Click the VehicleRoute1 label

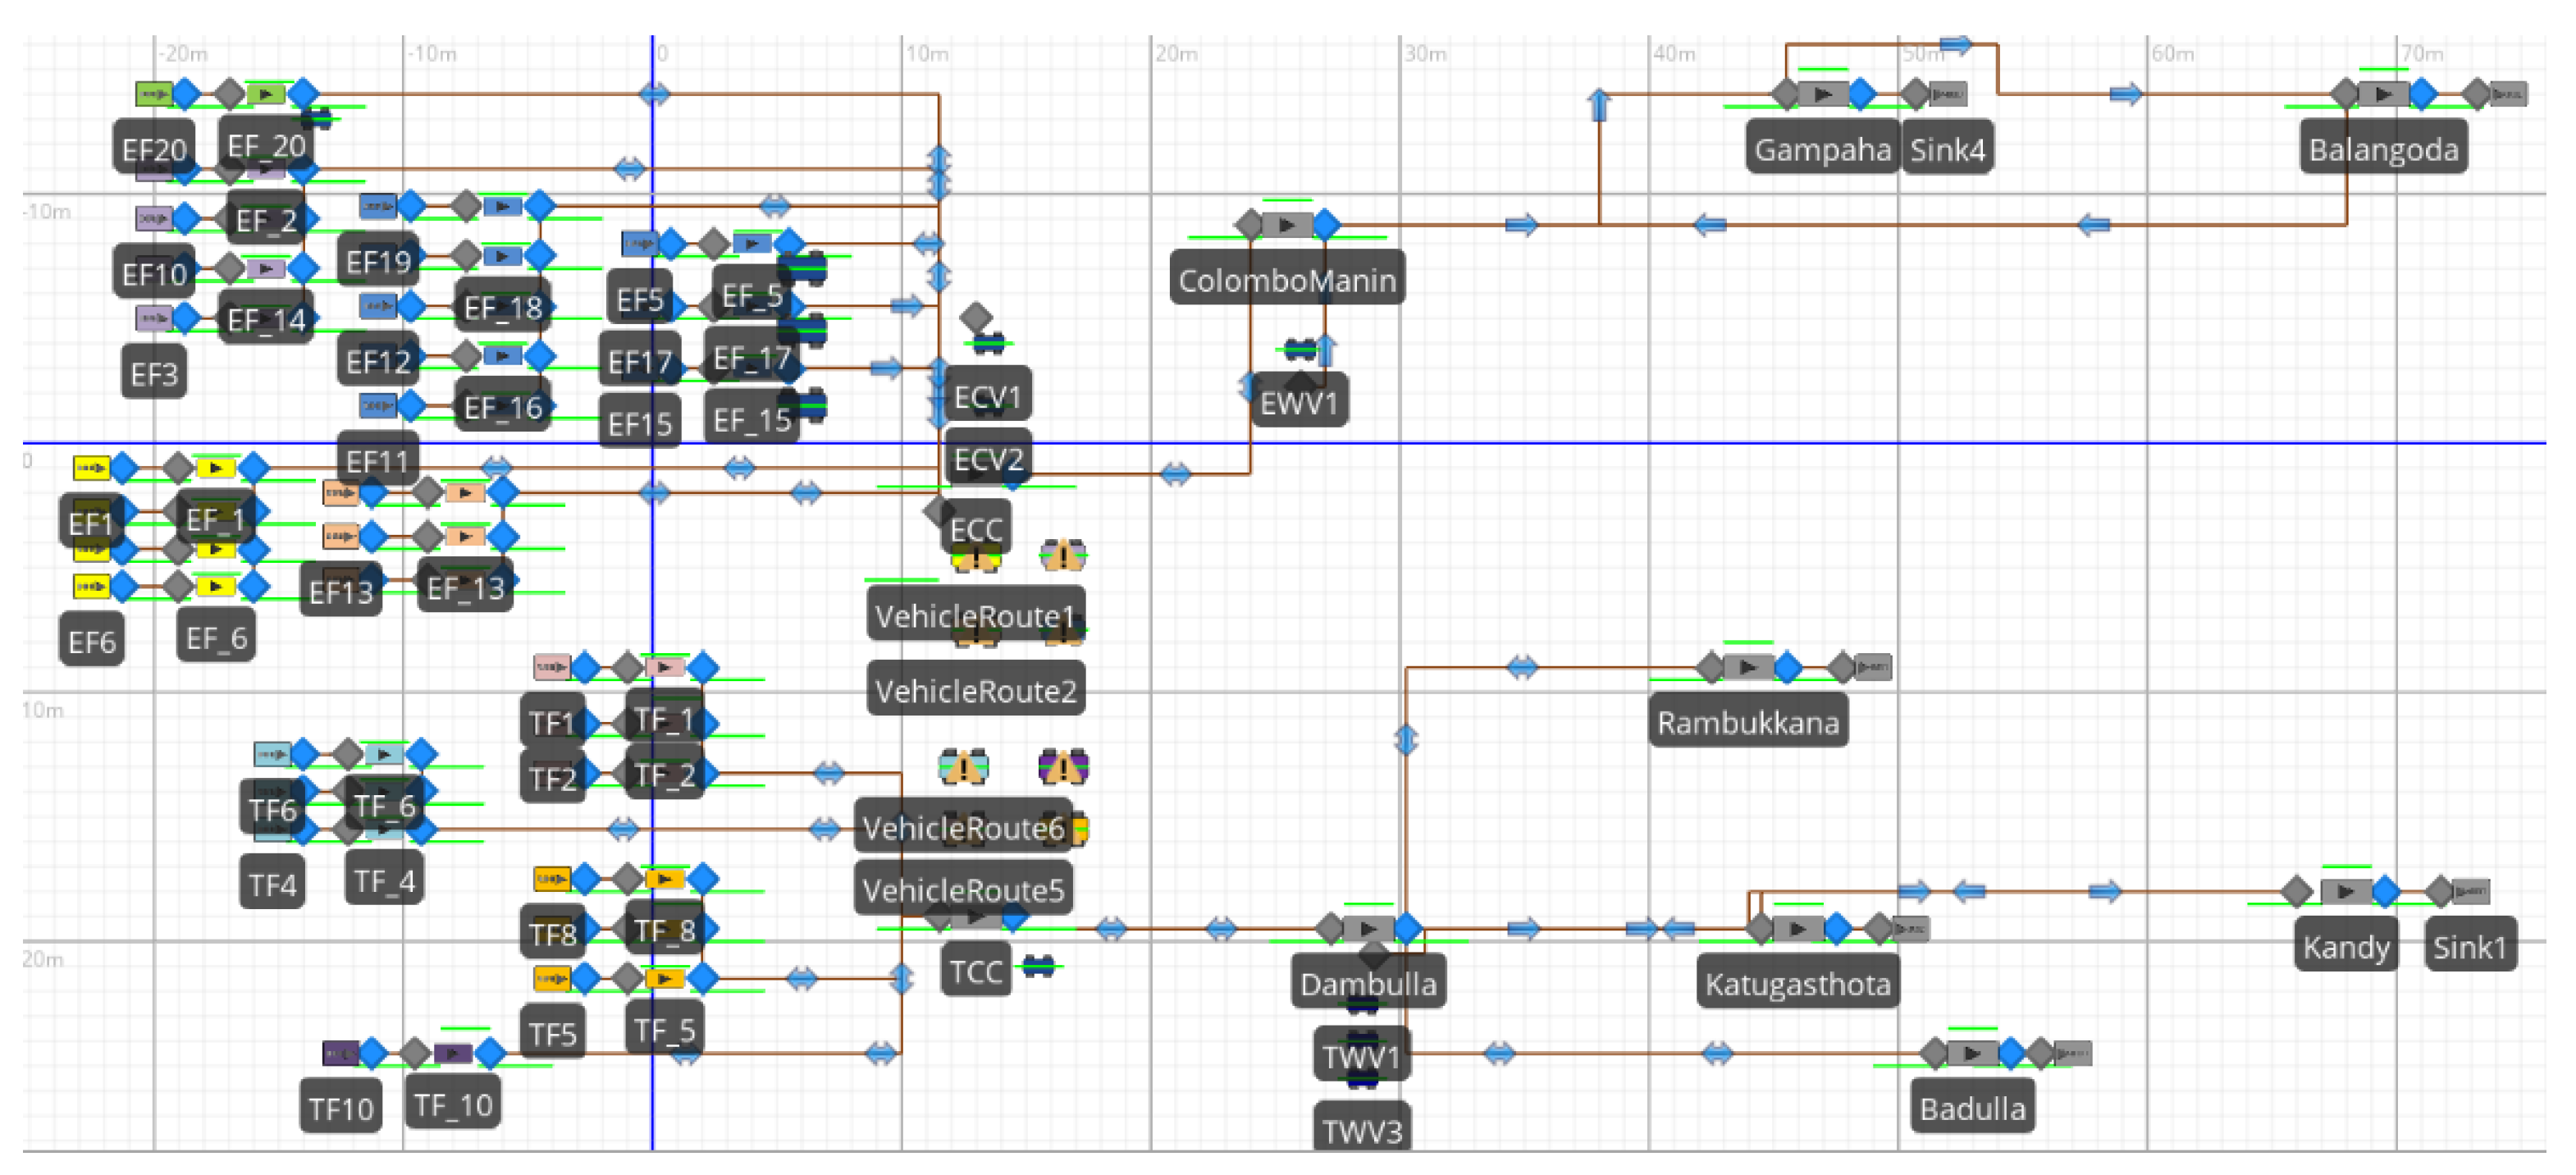(975, 615)
